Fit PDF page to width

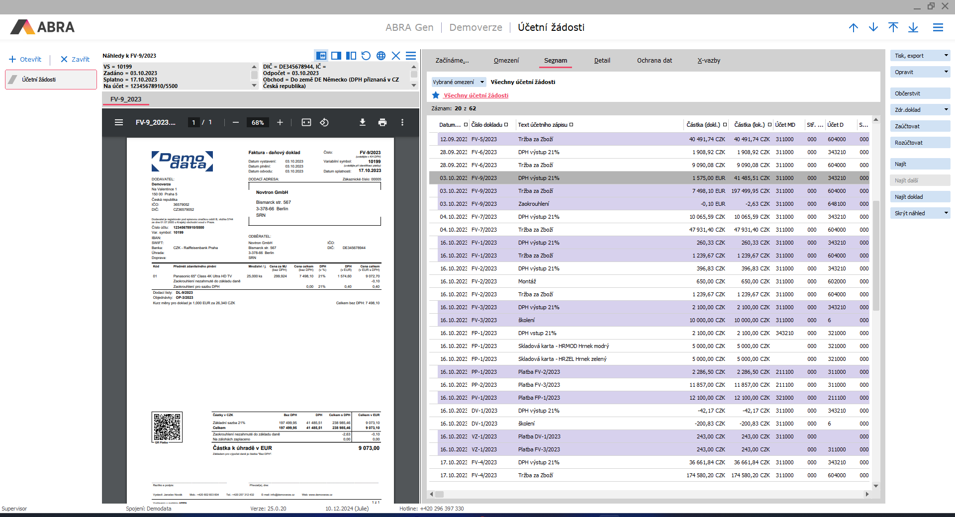tap(306, 122)
